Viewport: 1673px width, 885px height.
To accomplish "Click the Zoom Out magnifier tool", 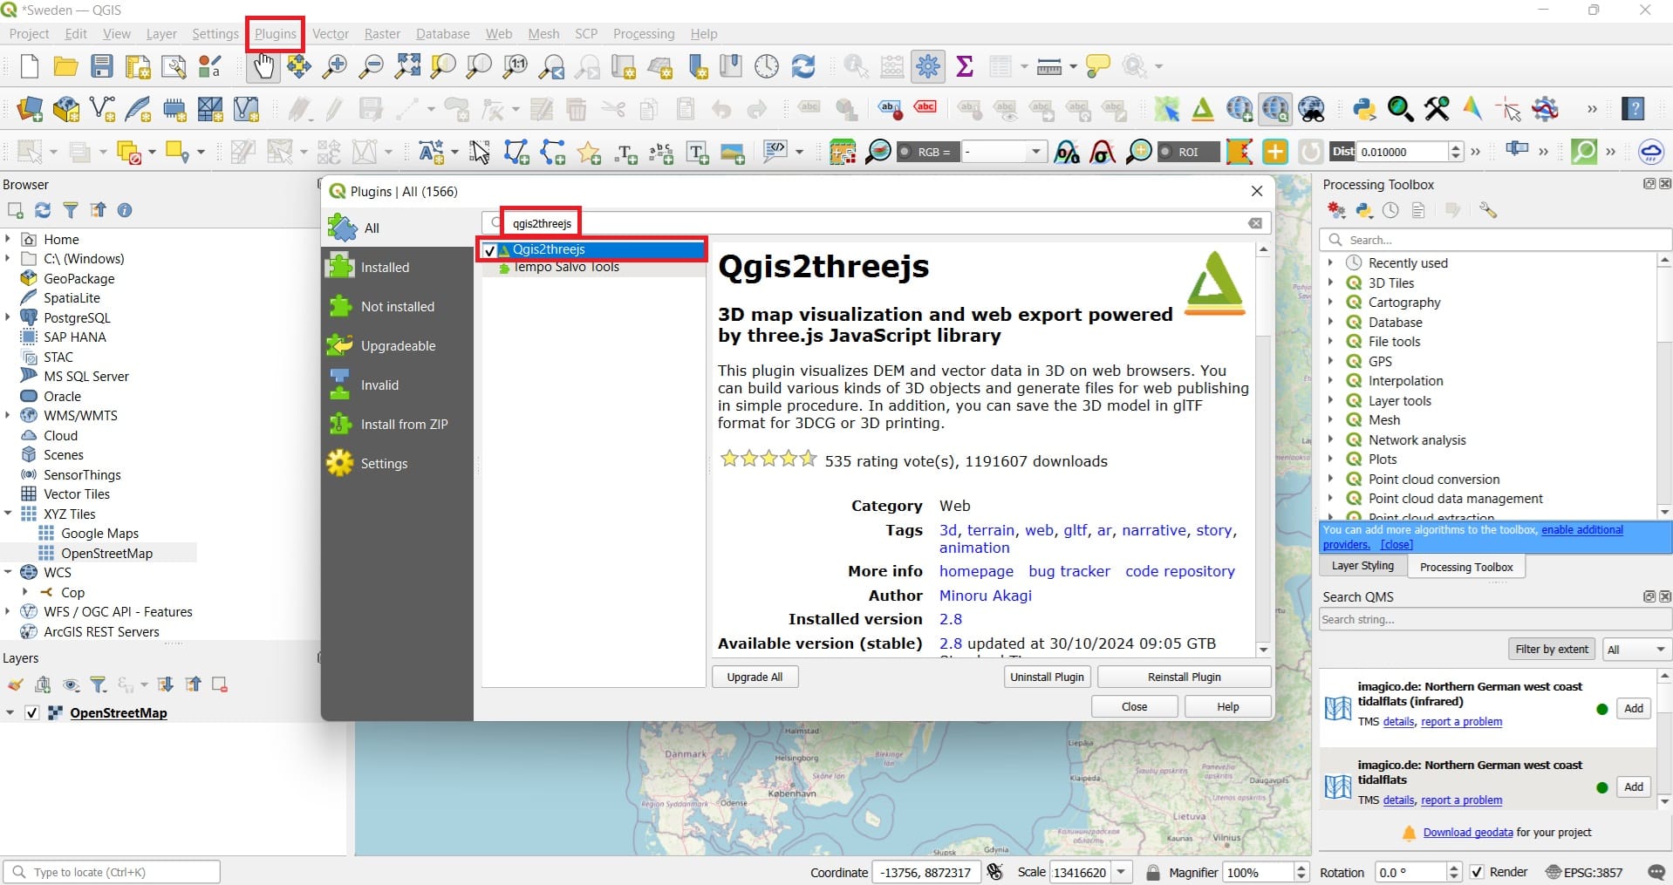I will click(x=372, y=66).
